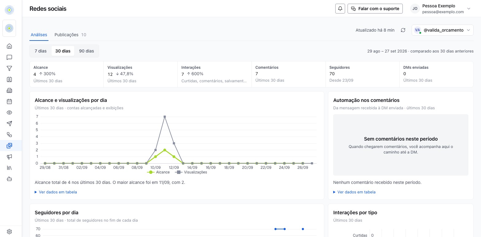481x237 pixels.
Task: Click the pessoa@exemplo.com email text
Action: coord(443,12)
